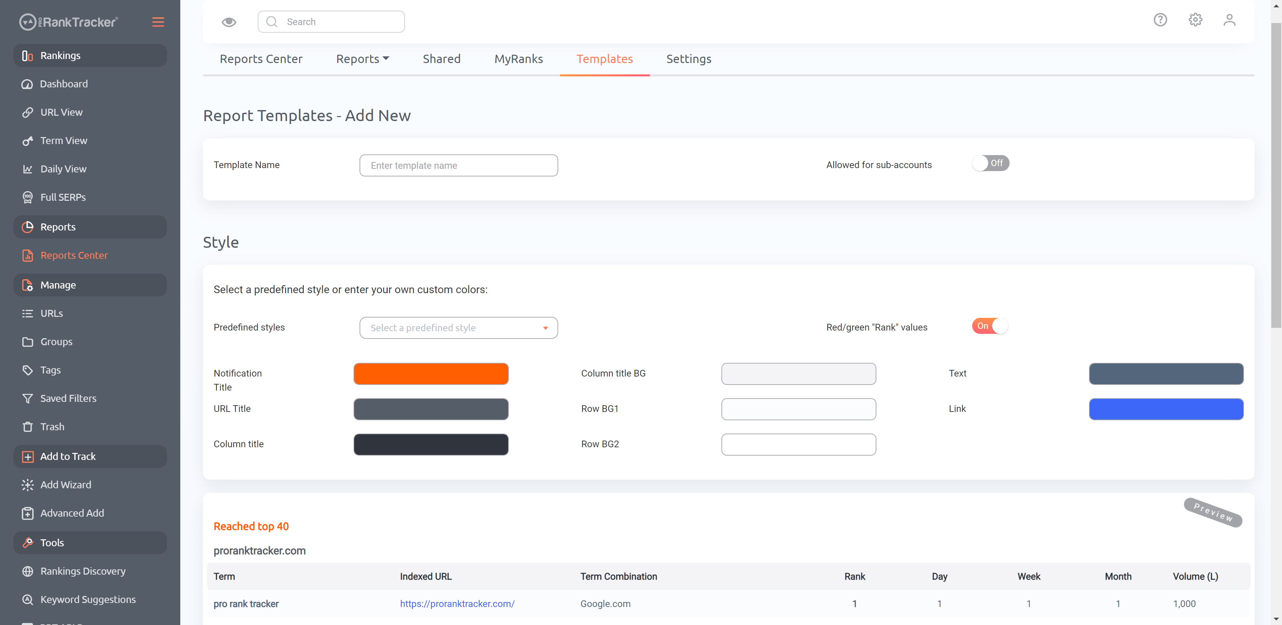Open the Keyword Suggestions tool
Image resolution: width=1282 pixels, height=625 pixels.
click(87, 599)
